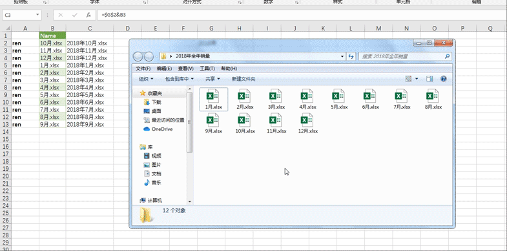The height and width of the screenshot is (251, 507).
Task: Select the 4月.xlsx file icon
Action: 307,96
